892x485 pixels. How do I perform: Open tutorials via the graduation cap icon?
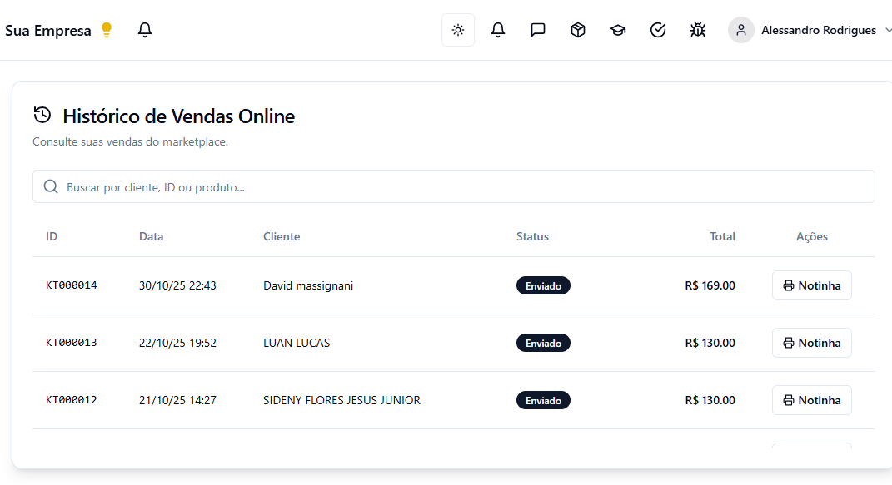click(x=617, y=29)
